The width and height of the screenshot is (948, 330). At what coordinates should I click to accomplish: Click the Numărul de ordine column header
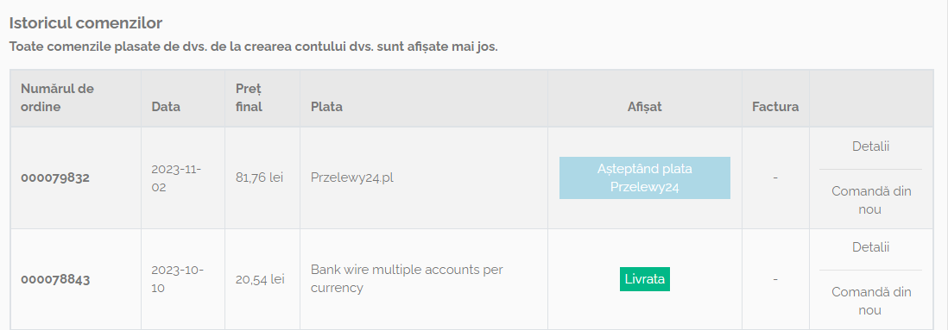[x=58, y=97]
